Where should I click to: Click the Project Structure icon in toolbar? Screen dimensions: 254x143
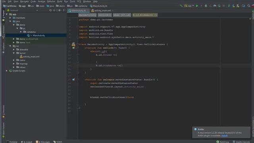[243, 6]
